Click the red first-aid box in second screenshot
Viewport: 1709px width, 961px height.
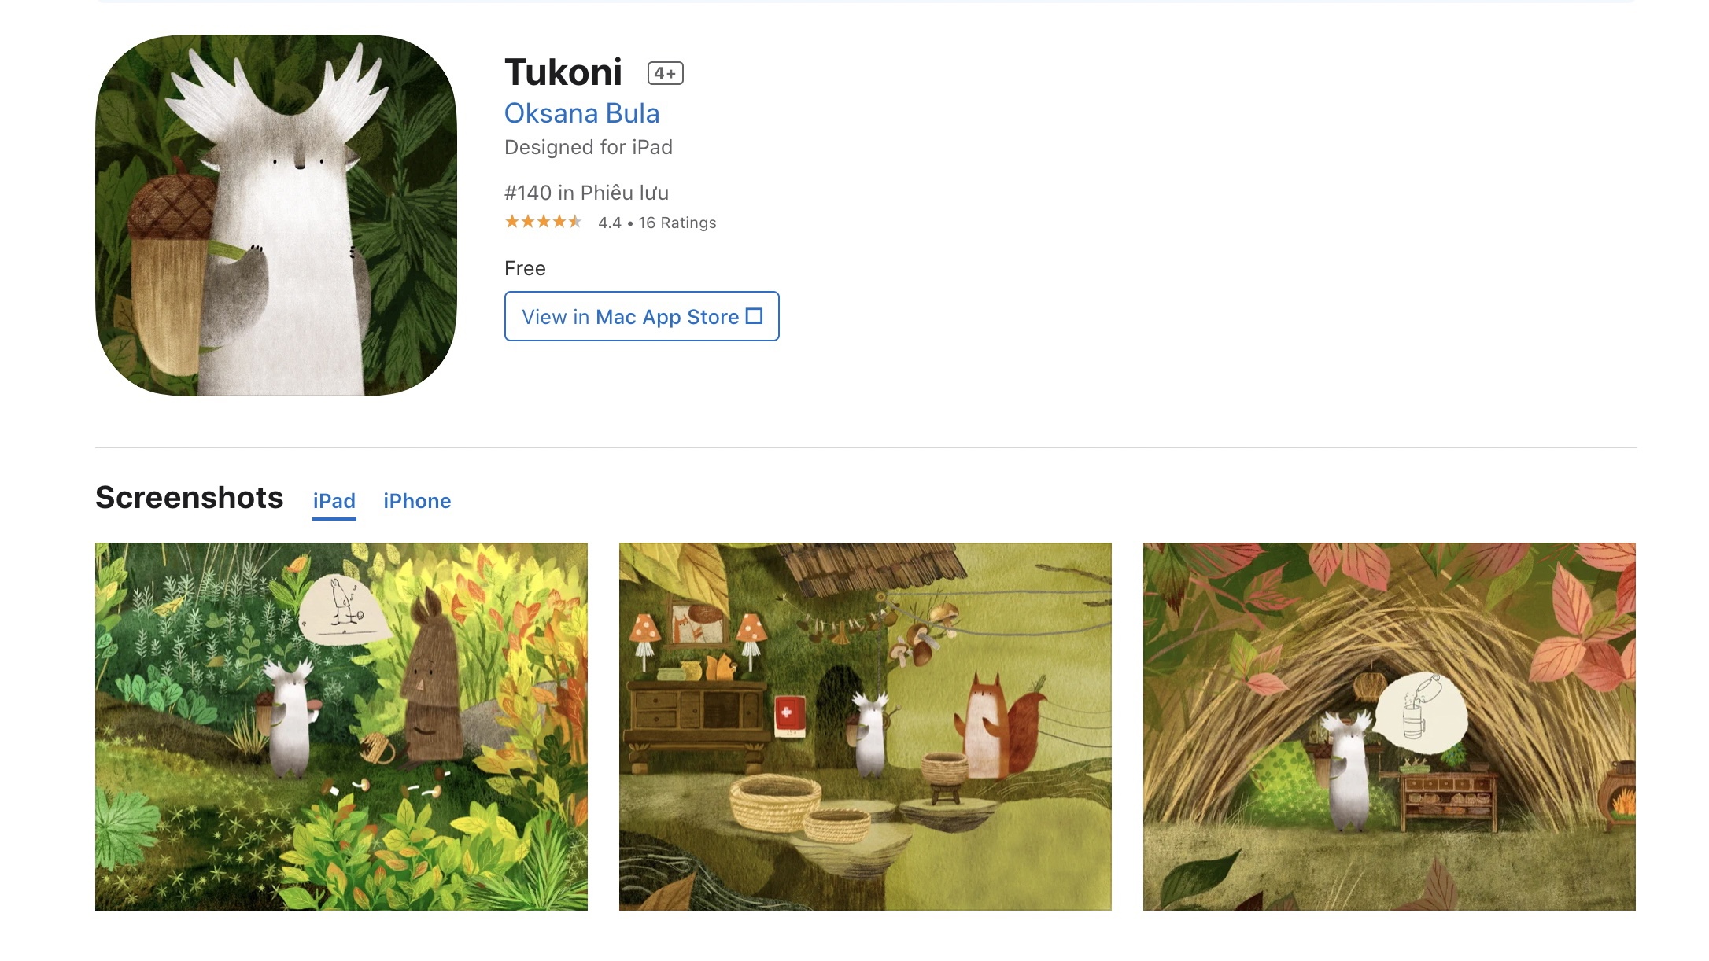coord(788,716)
